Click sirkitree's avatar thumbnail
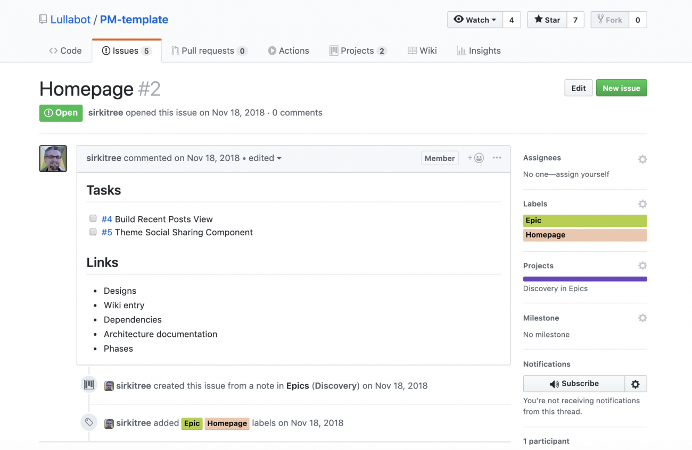This screenshot has width=692, height=450. pos(53,158)
